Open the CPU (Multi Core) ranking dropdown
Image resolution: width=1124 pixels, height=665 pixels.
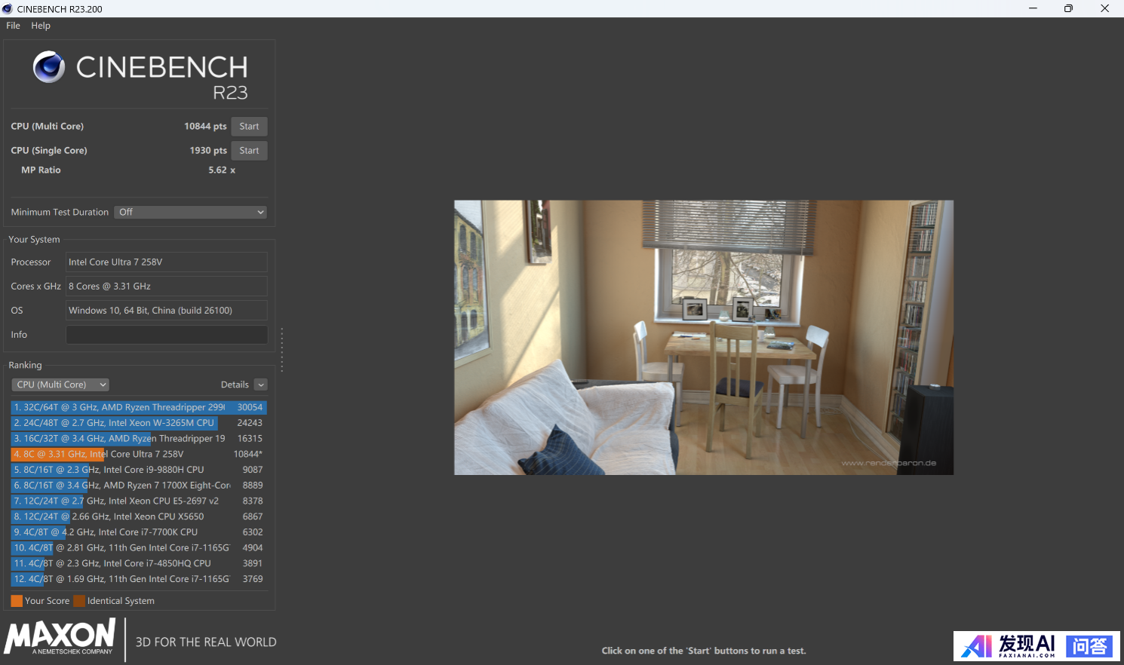(x=60, y=385)
